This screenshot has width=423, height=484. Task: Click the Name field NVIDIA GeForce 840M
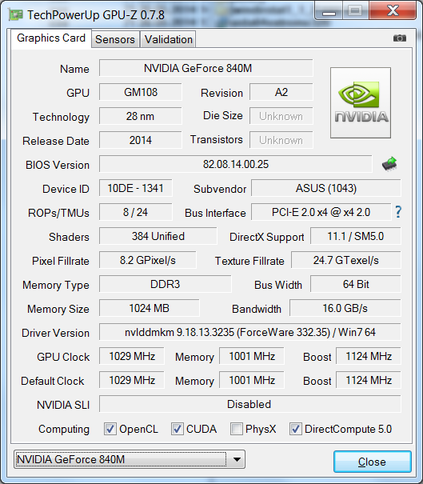206,68
